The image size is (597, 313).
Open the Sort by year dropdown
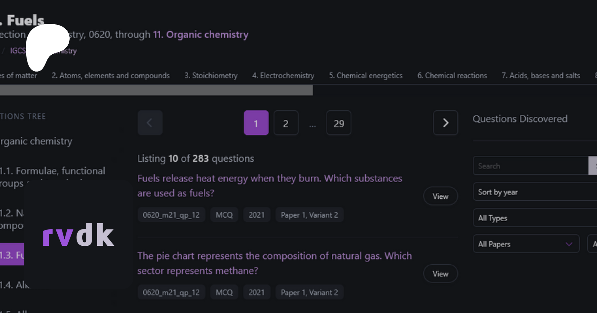click(534, 192)
